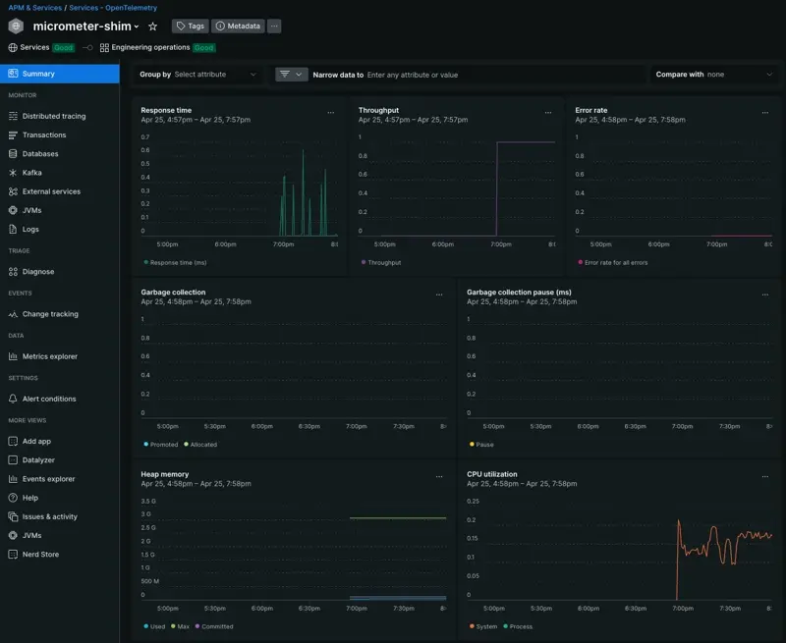Toggle the Response time (ms) legend series
Viewport: 786px width, 643px height.
click(175, 262)
